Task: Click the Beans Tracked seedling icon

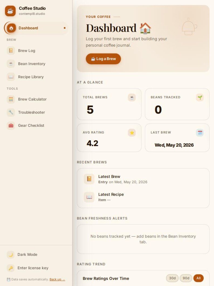Action: pyautogui.click(x=200, y=97)
